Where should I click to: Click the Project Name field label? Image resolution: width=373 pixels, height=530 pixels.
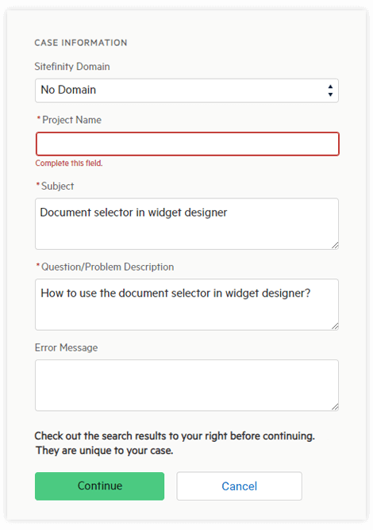click(71, 120)
